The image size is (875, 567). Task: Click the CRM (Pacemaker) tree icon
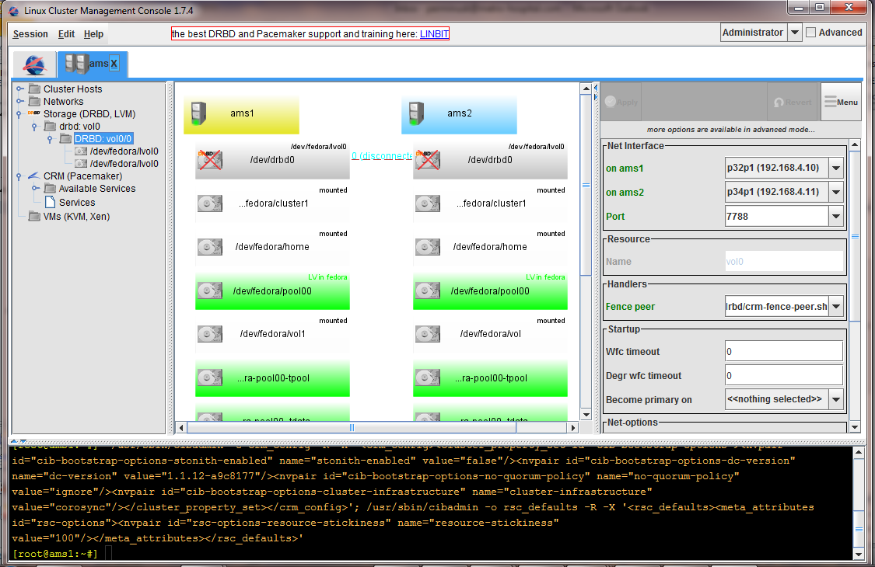34,176
